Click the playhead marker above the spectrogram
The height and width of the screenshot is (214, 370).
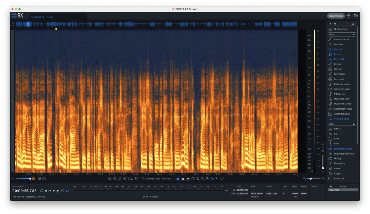tap(56, 29)
